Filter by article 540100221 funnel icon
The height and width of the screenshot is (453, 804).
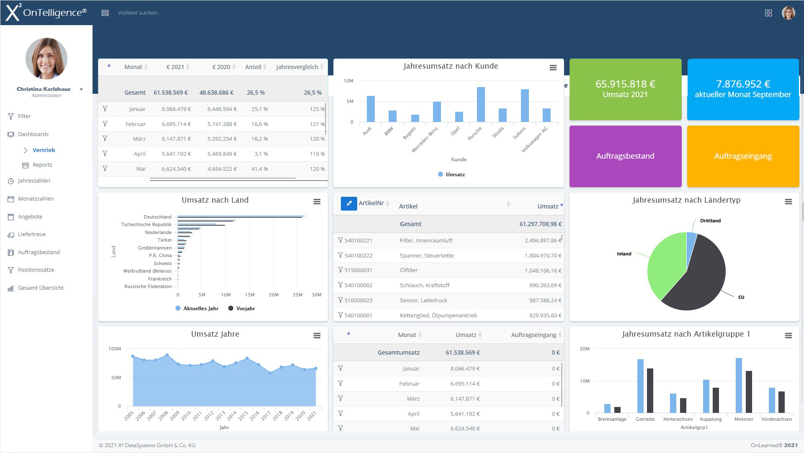click(x=340, y=240)
